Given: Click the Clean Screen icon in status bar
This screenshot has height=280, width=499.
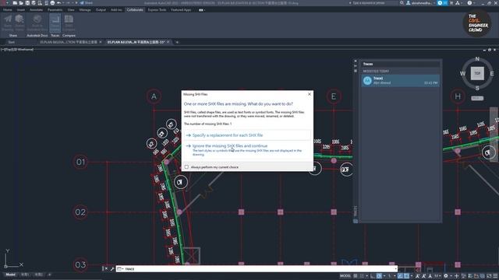Looking at the screenshot, I should pos(490,276).
